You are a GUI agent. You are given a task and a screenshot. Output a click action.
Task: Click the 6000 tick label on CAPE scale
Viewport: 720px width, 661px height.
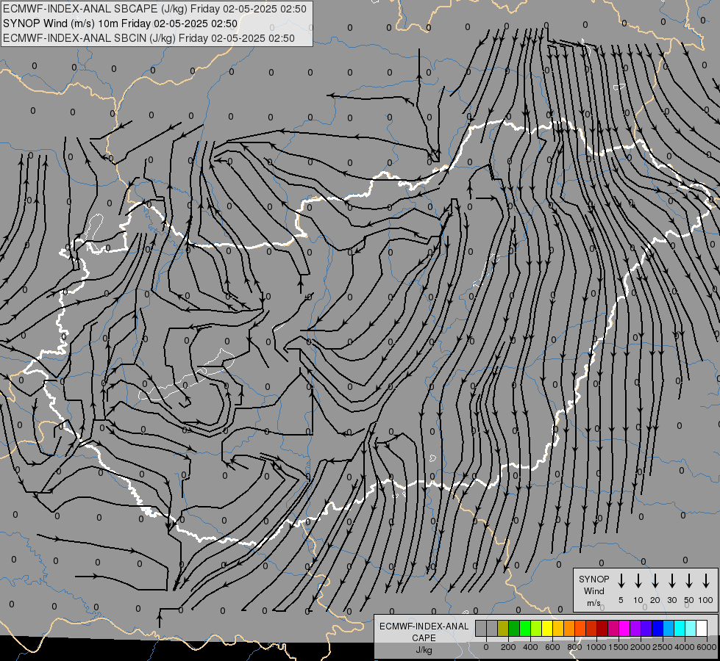point(707,647)
